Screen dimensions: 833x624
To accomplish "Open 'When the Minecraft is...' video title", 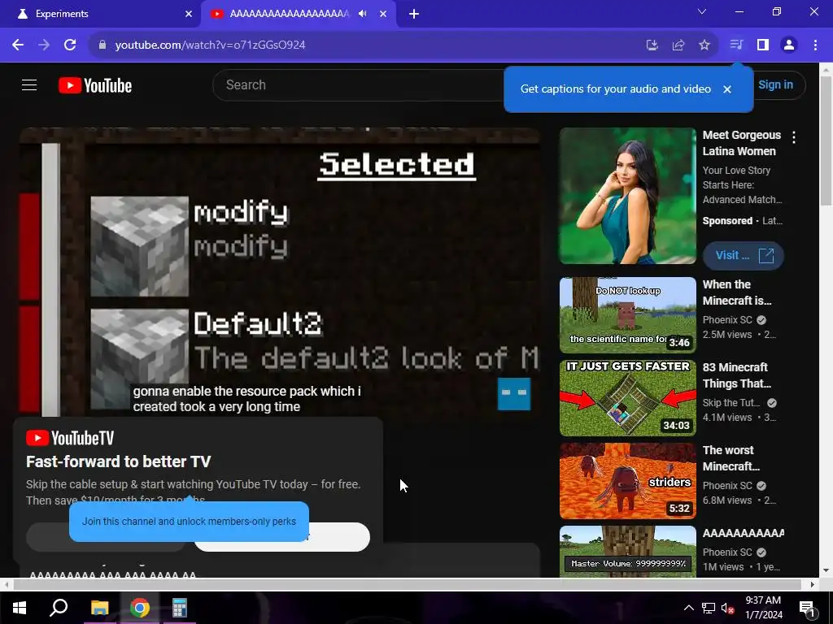I will click(x=737, y=292).
